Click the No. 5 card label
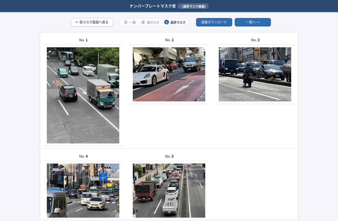This screenshot has height=221, width=338. point(169,156)
